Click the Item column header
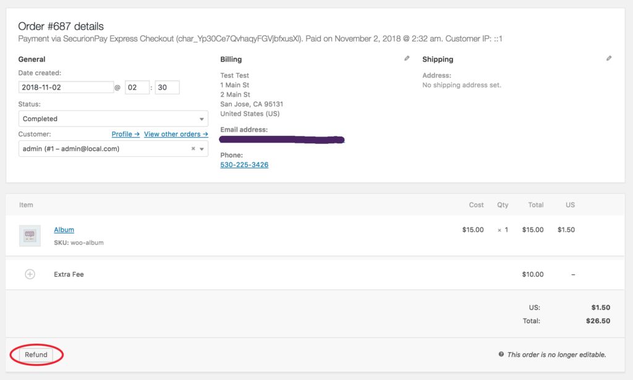 point(26,205)
